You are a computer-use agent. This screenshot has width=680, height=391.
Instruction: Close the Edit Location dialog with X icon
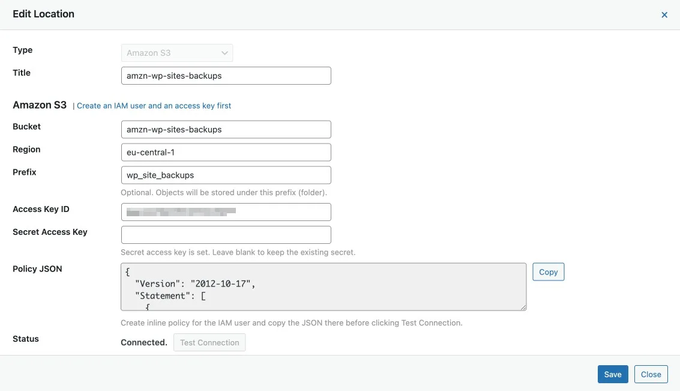tap(664, 15)
